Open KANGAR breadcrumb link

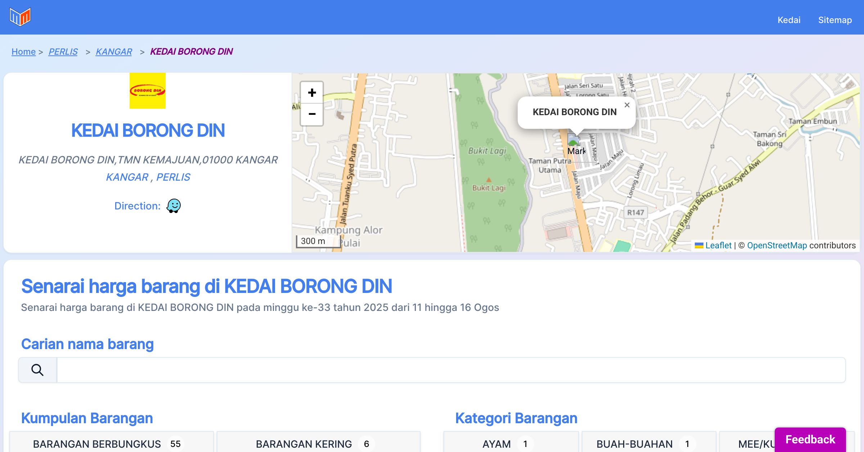click(114, 51)
